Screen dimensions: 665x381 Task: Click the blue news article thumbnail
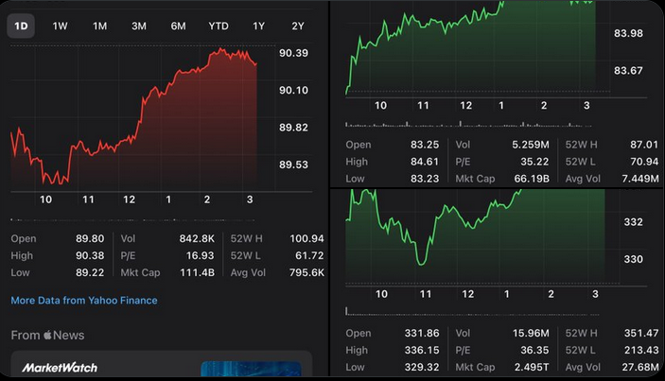coord(250,371)
